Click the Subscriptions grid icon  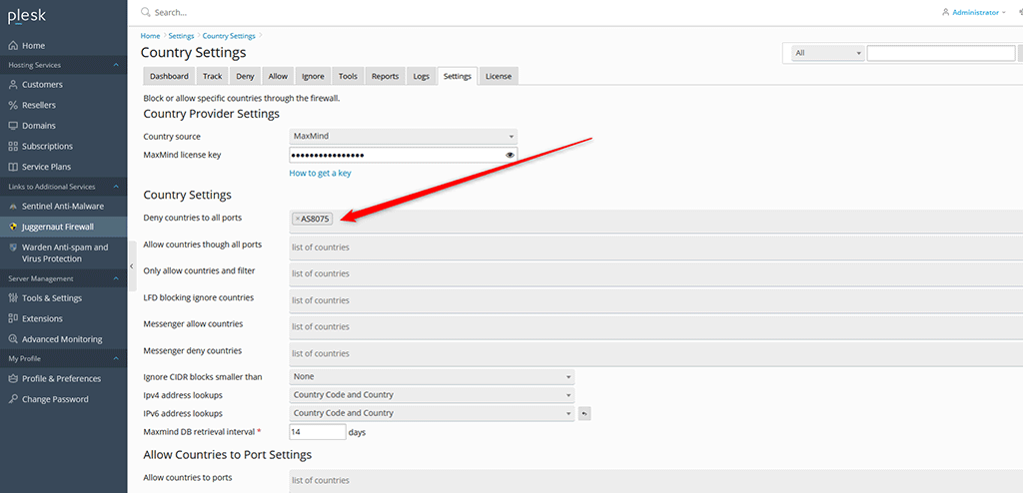click(x=13, y=146)
